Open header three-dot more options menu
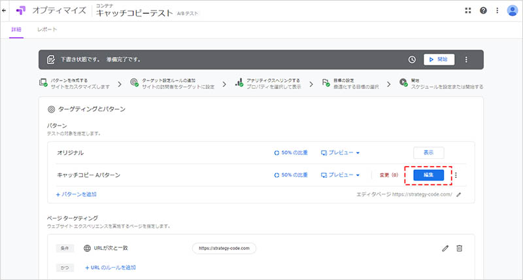 pos(498,10)
